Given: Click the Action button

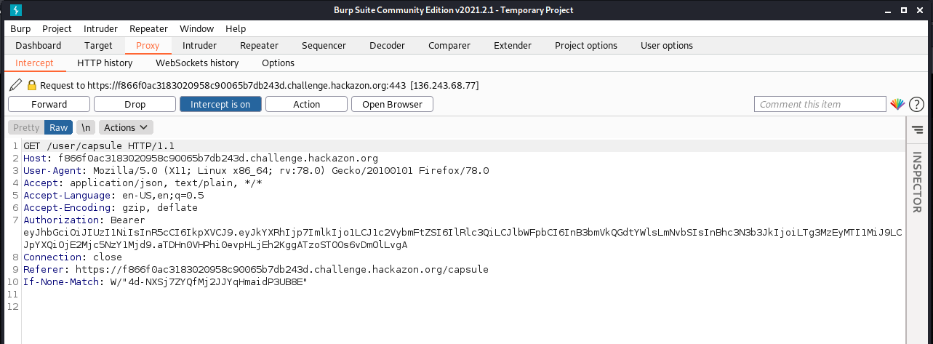Looking at the screenshot, I should [306, 104].
